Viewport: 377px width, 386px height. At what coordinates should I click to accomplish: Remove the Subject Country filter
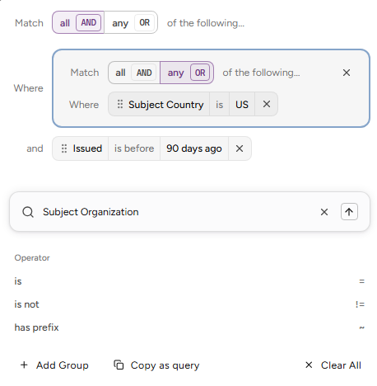click(267, 104)
